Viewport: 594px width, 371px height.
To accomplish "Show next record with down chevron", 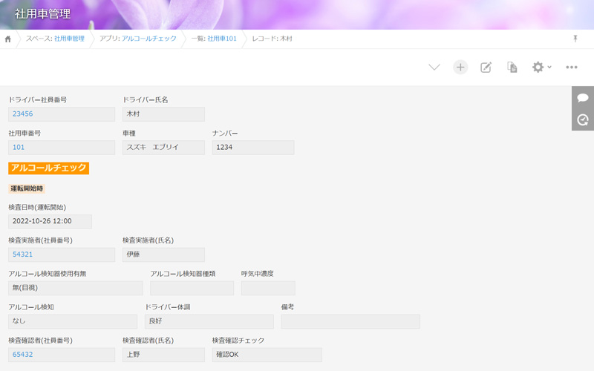I will coord(434,68).
